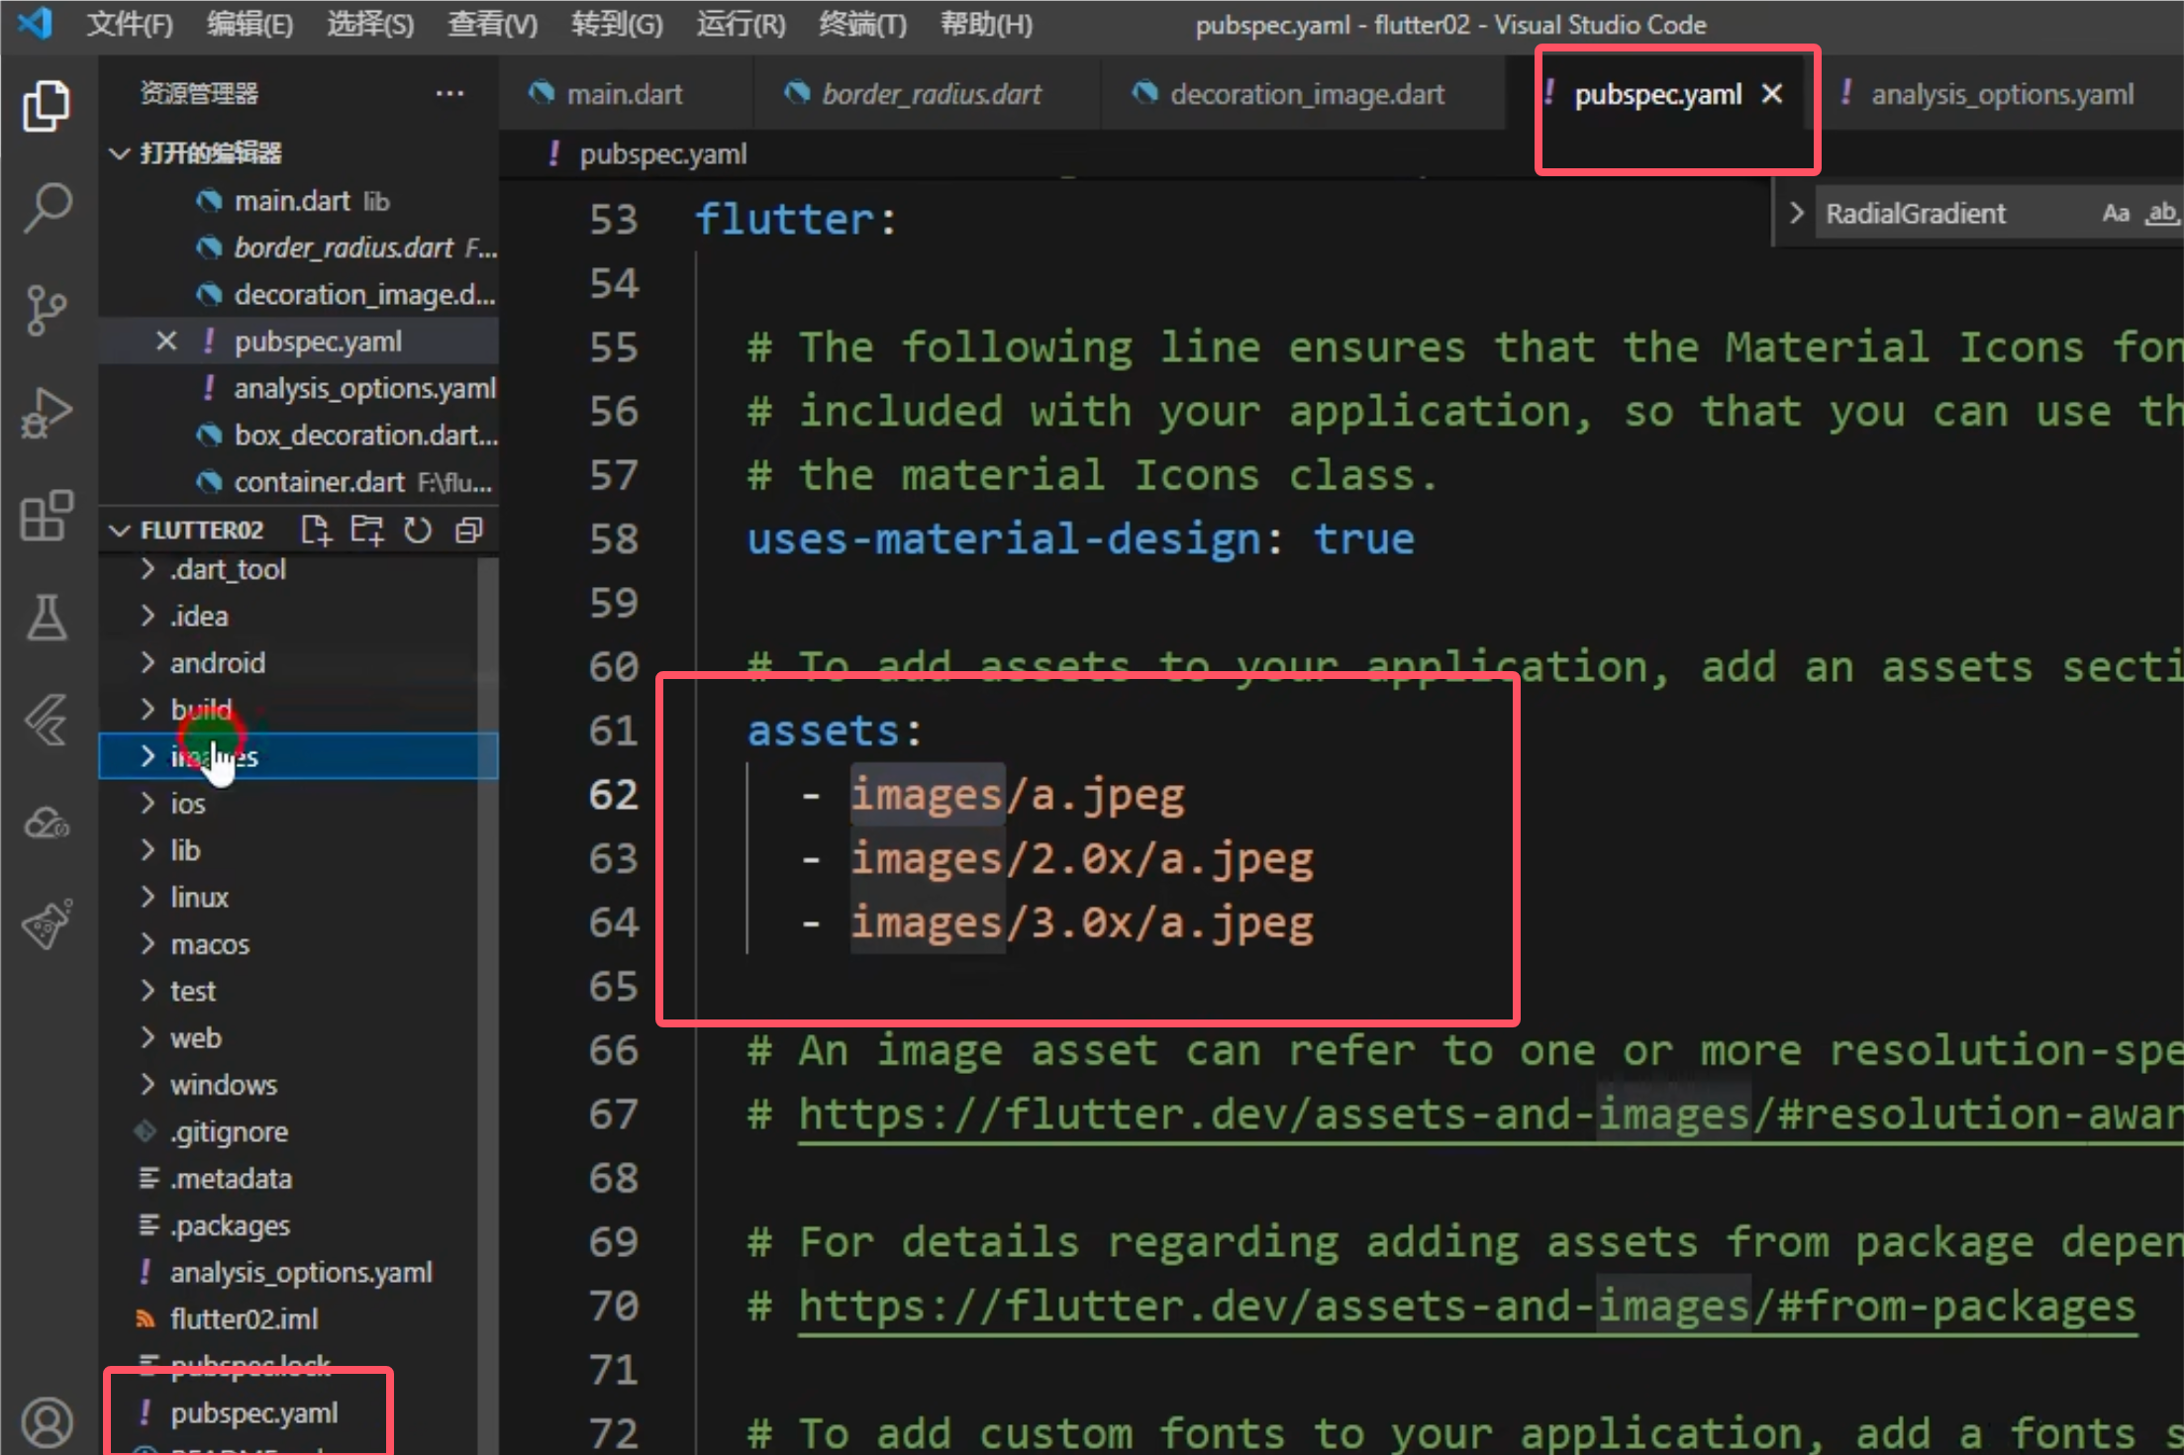Open the Testing flask view
Screen dimensions: 2184x1455
click(x=47, y=619)
